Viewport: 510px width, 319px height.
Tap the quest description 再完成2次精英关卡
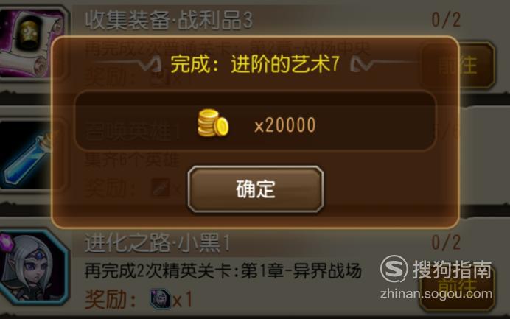click(x=223, y=270)
